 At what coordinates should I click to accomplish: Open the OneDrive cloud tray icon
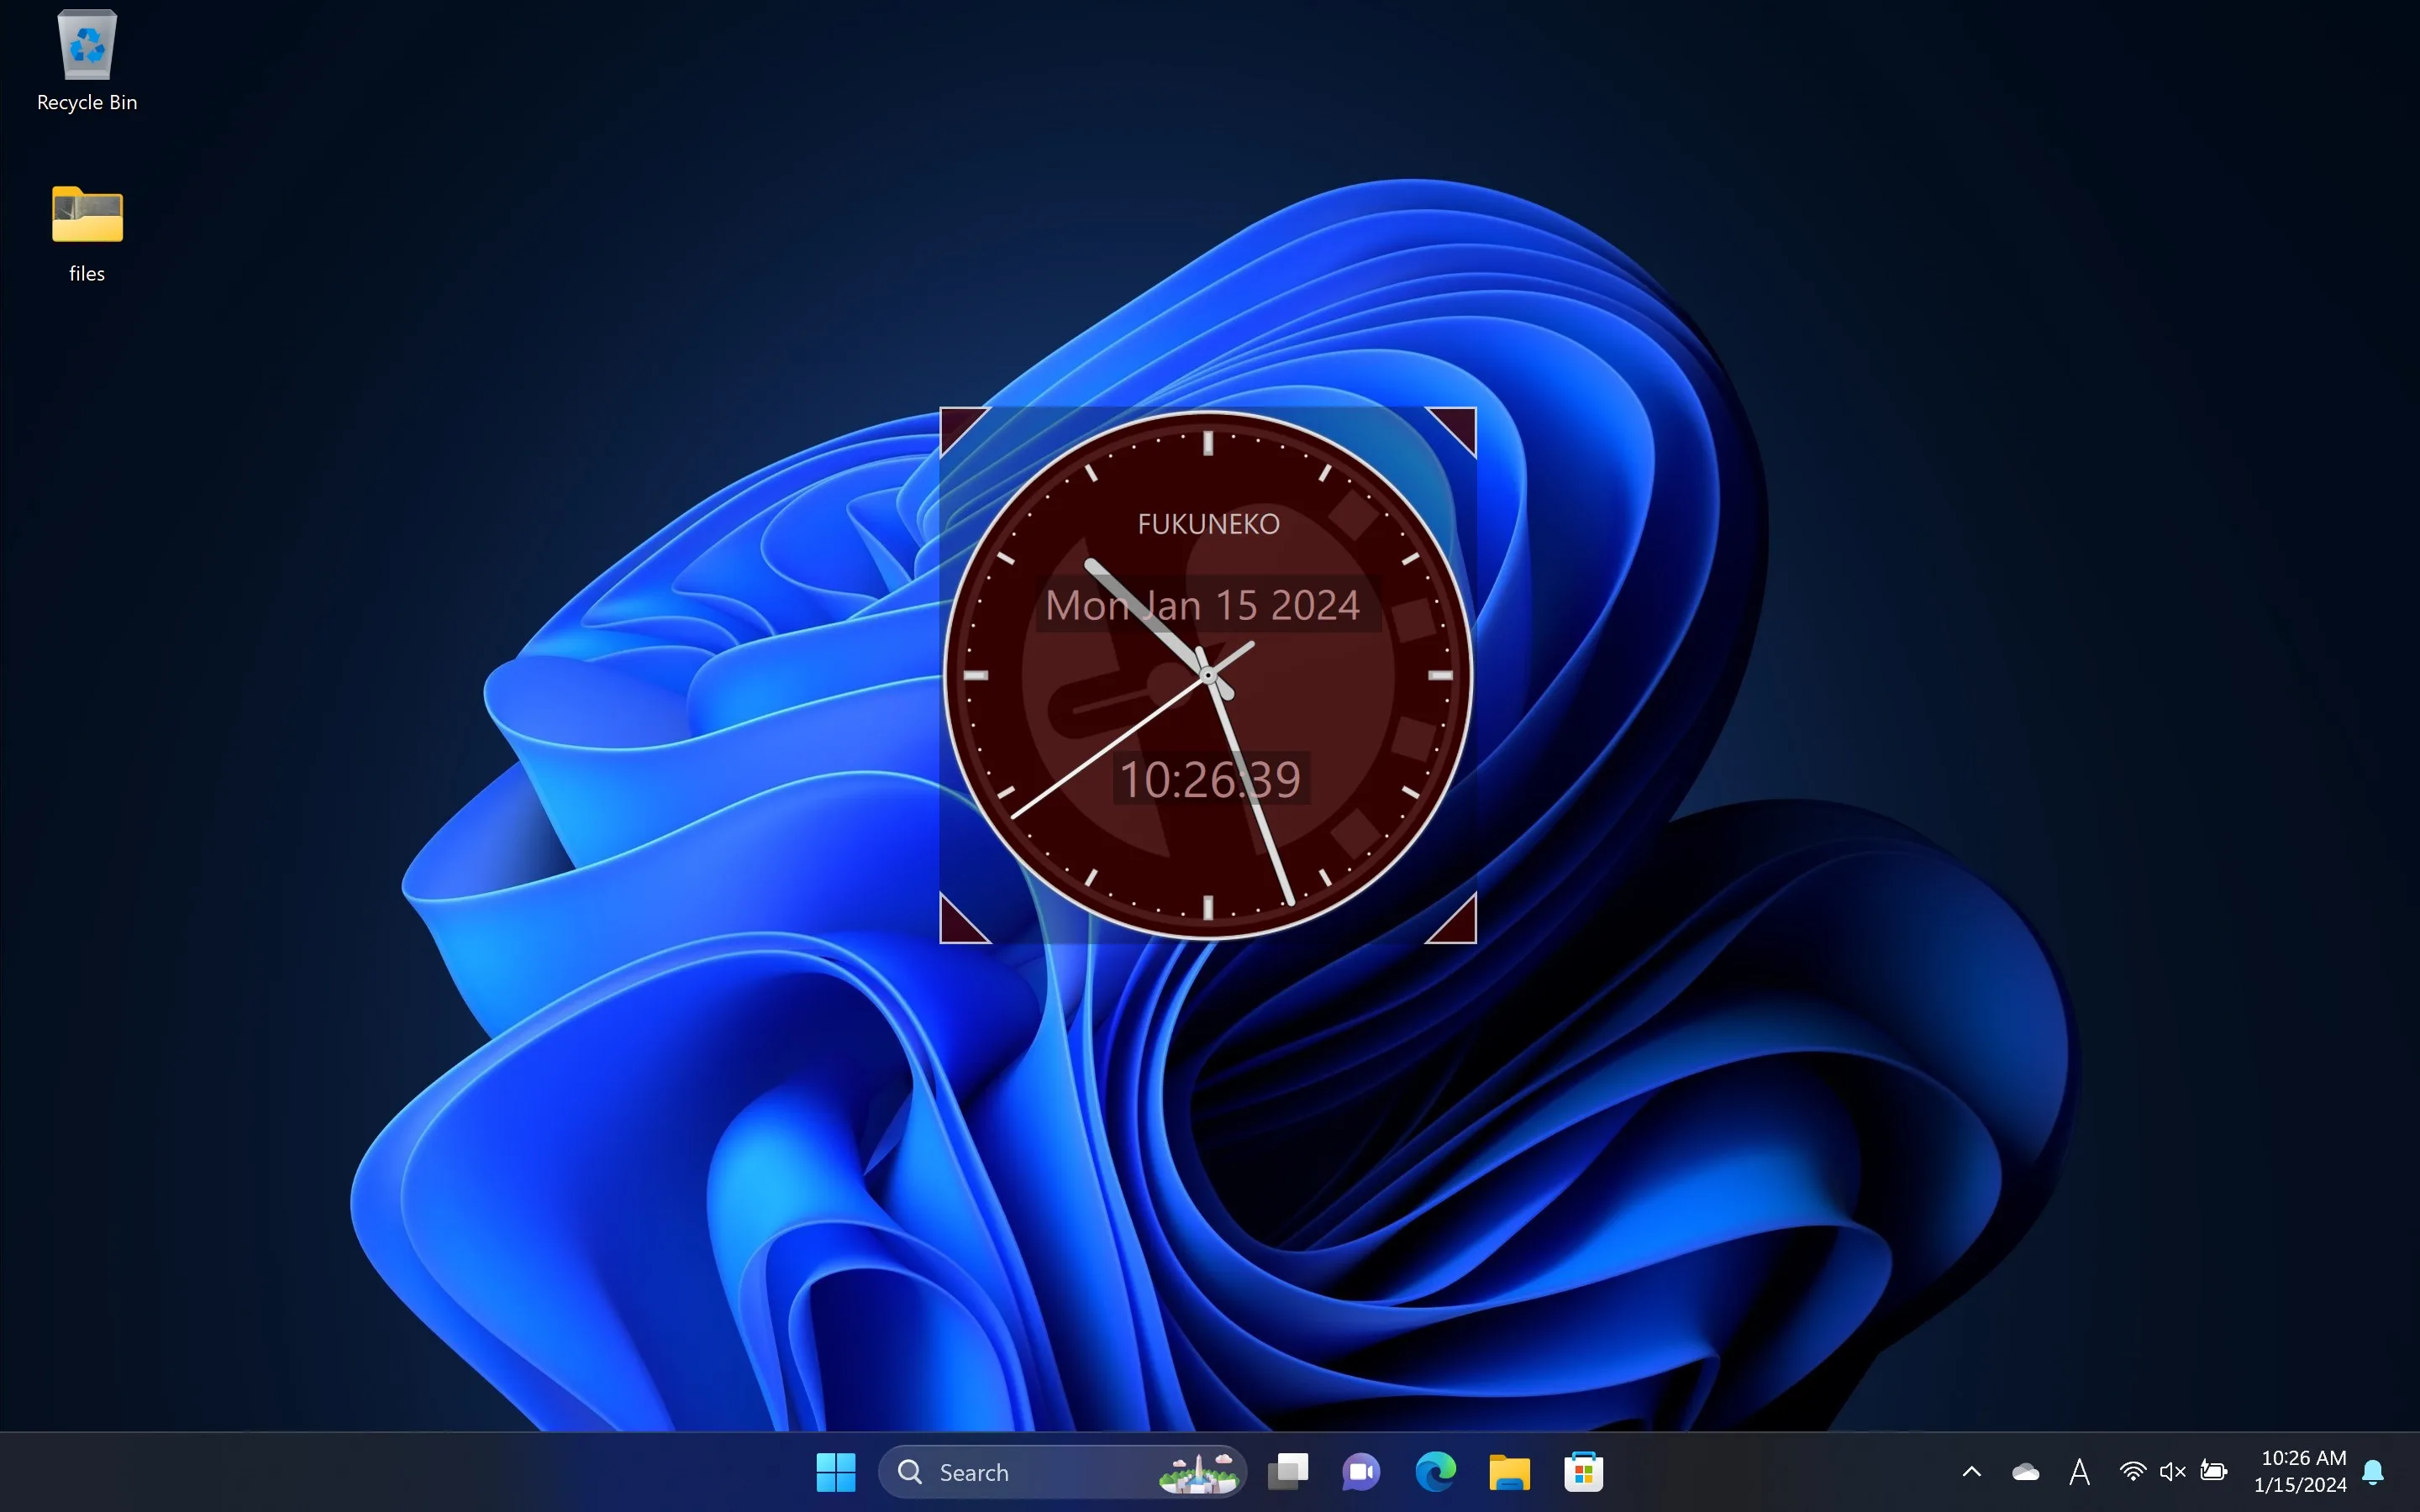coord(2026,1472)
